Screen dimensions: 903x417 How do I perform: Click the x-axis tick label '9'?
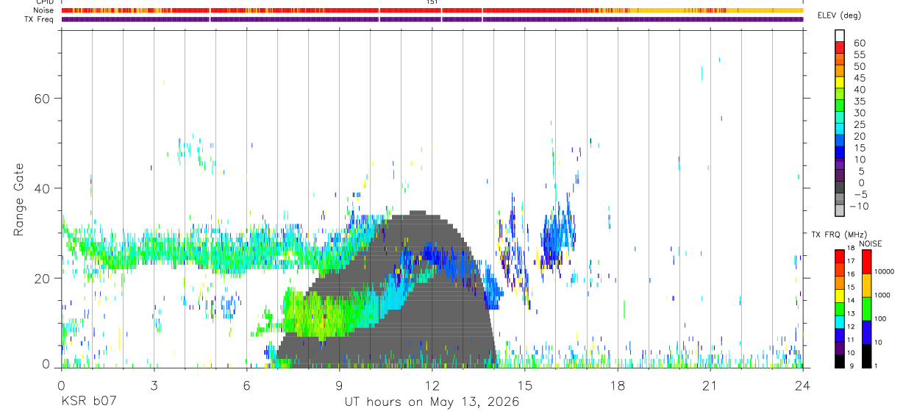(339, 385)
